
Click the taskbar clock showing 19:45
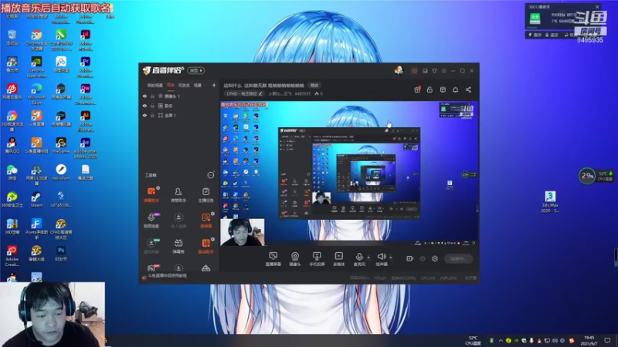point(589,340)
